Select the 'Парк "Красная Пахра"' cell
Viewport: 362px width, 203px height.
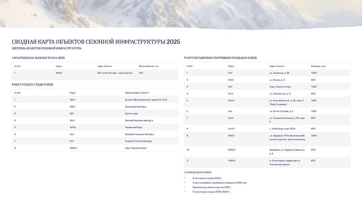(136, 148)
